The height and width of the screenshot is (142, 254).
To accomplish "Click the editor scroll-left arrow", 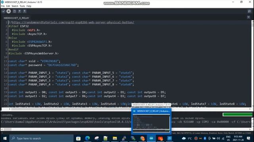I will tap(10, 109).
